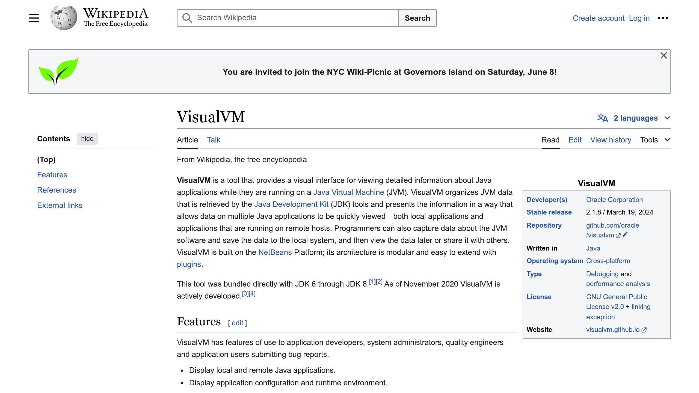Click external link icon after /visualvm
699x393 pixels.
point(618,236)
